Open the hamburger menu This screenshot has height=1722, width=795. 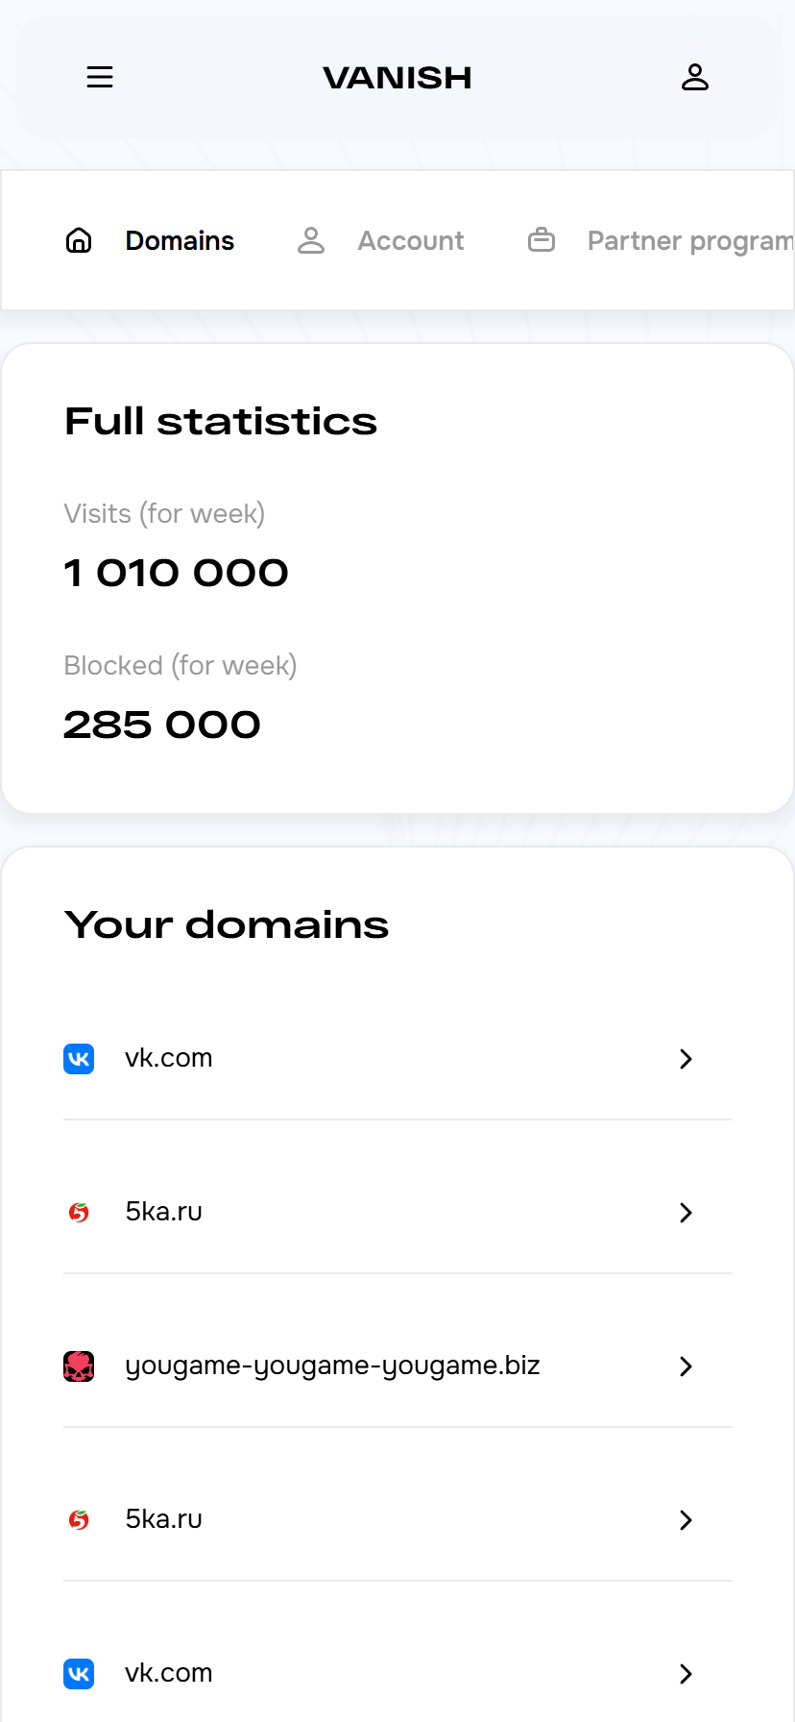[x=100, y=77]
